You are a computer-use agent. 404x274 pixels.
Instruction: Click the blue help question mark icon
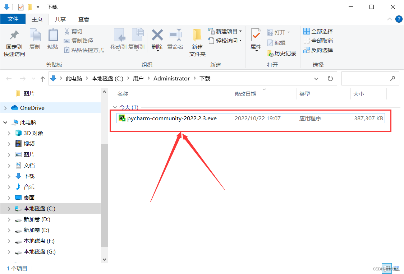click(399, 19)
